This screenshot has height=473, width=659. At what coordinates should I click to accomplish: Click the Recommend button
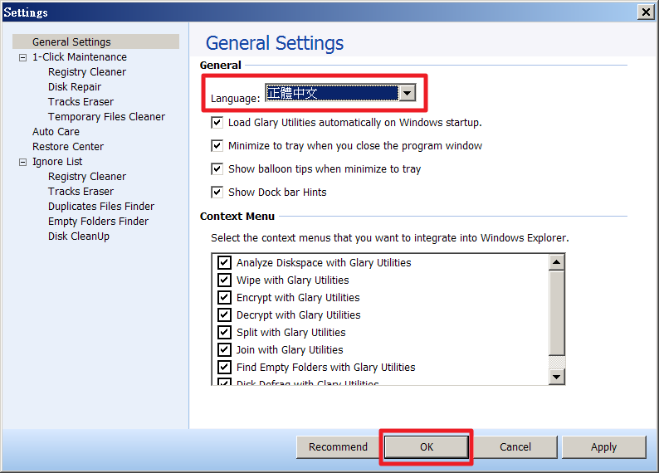pyautogui.click(x=338, y=446)
